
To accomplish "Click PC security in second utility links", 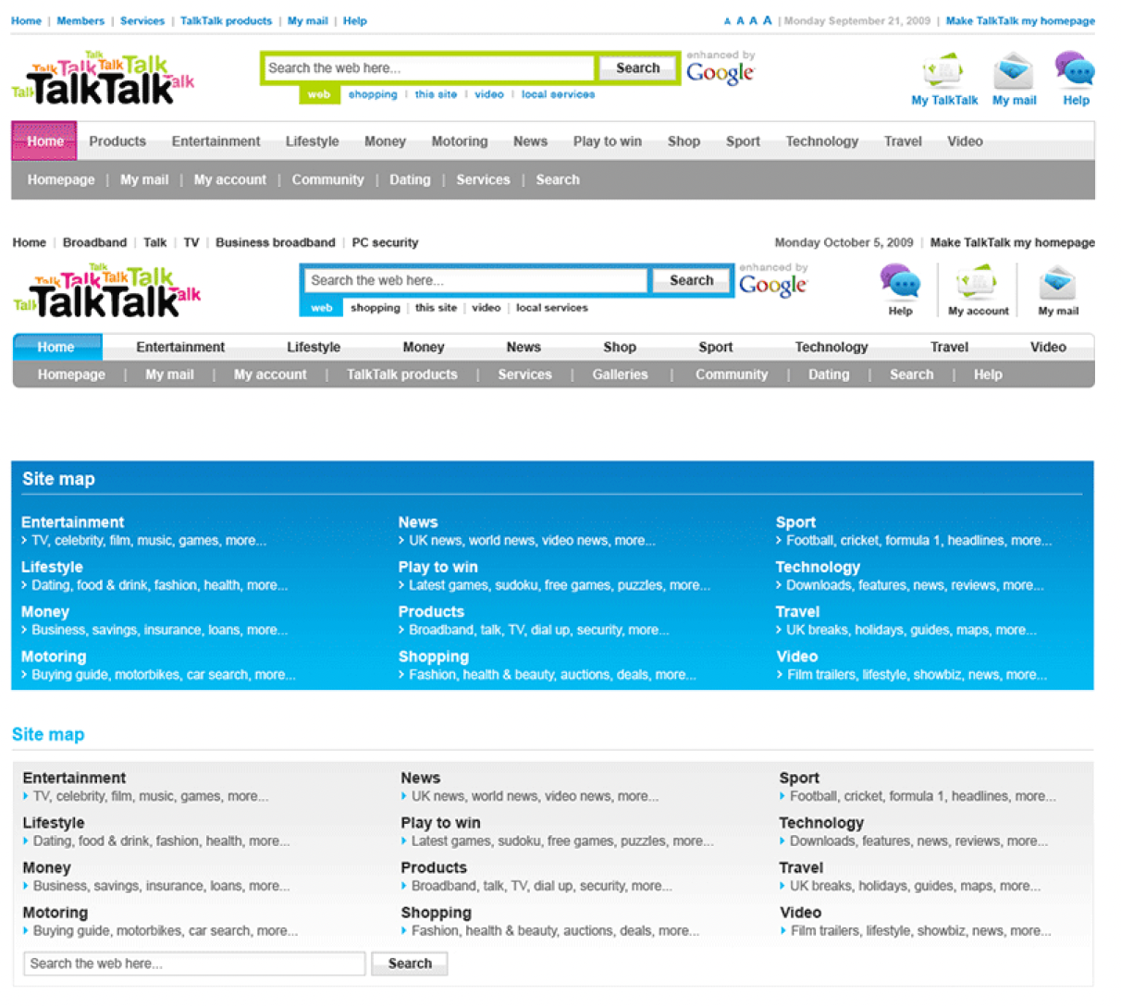I will pyautogui.click(x=385, y=242).
